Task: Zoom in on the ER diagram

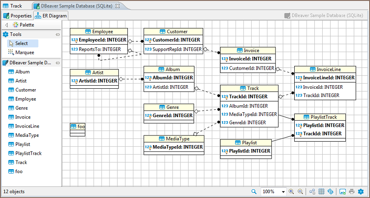Action: click(292, 191)
